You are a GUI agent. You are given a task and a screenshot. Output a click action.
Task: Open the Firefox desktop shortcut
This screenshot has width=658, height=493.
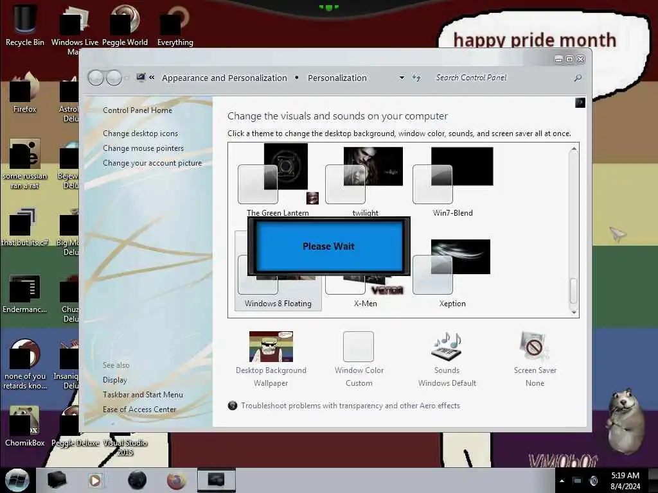pyautogui.click(x=25, y=93)
